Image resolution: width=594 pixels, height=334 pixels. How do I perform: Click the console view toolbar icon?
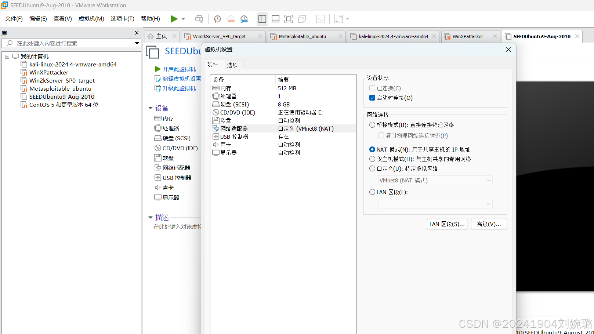320,19
